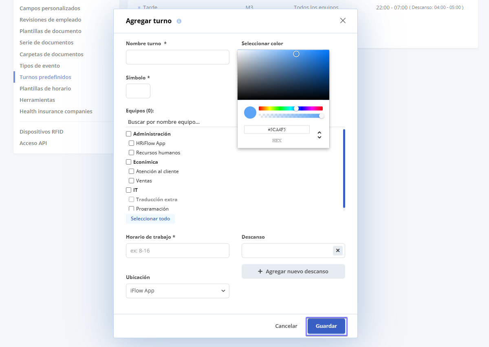489x347 pixels.
Task: Select Turnos predefinidos in the sidebar
Action: click(45, 77)
